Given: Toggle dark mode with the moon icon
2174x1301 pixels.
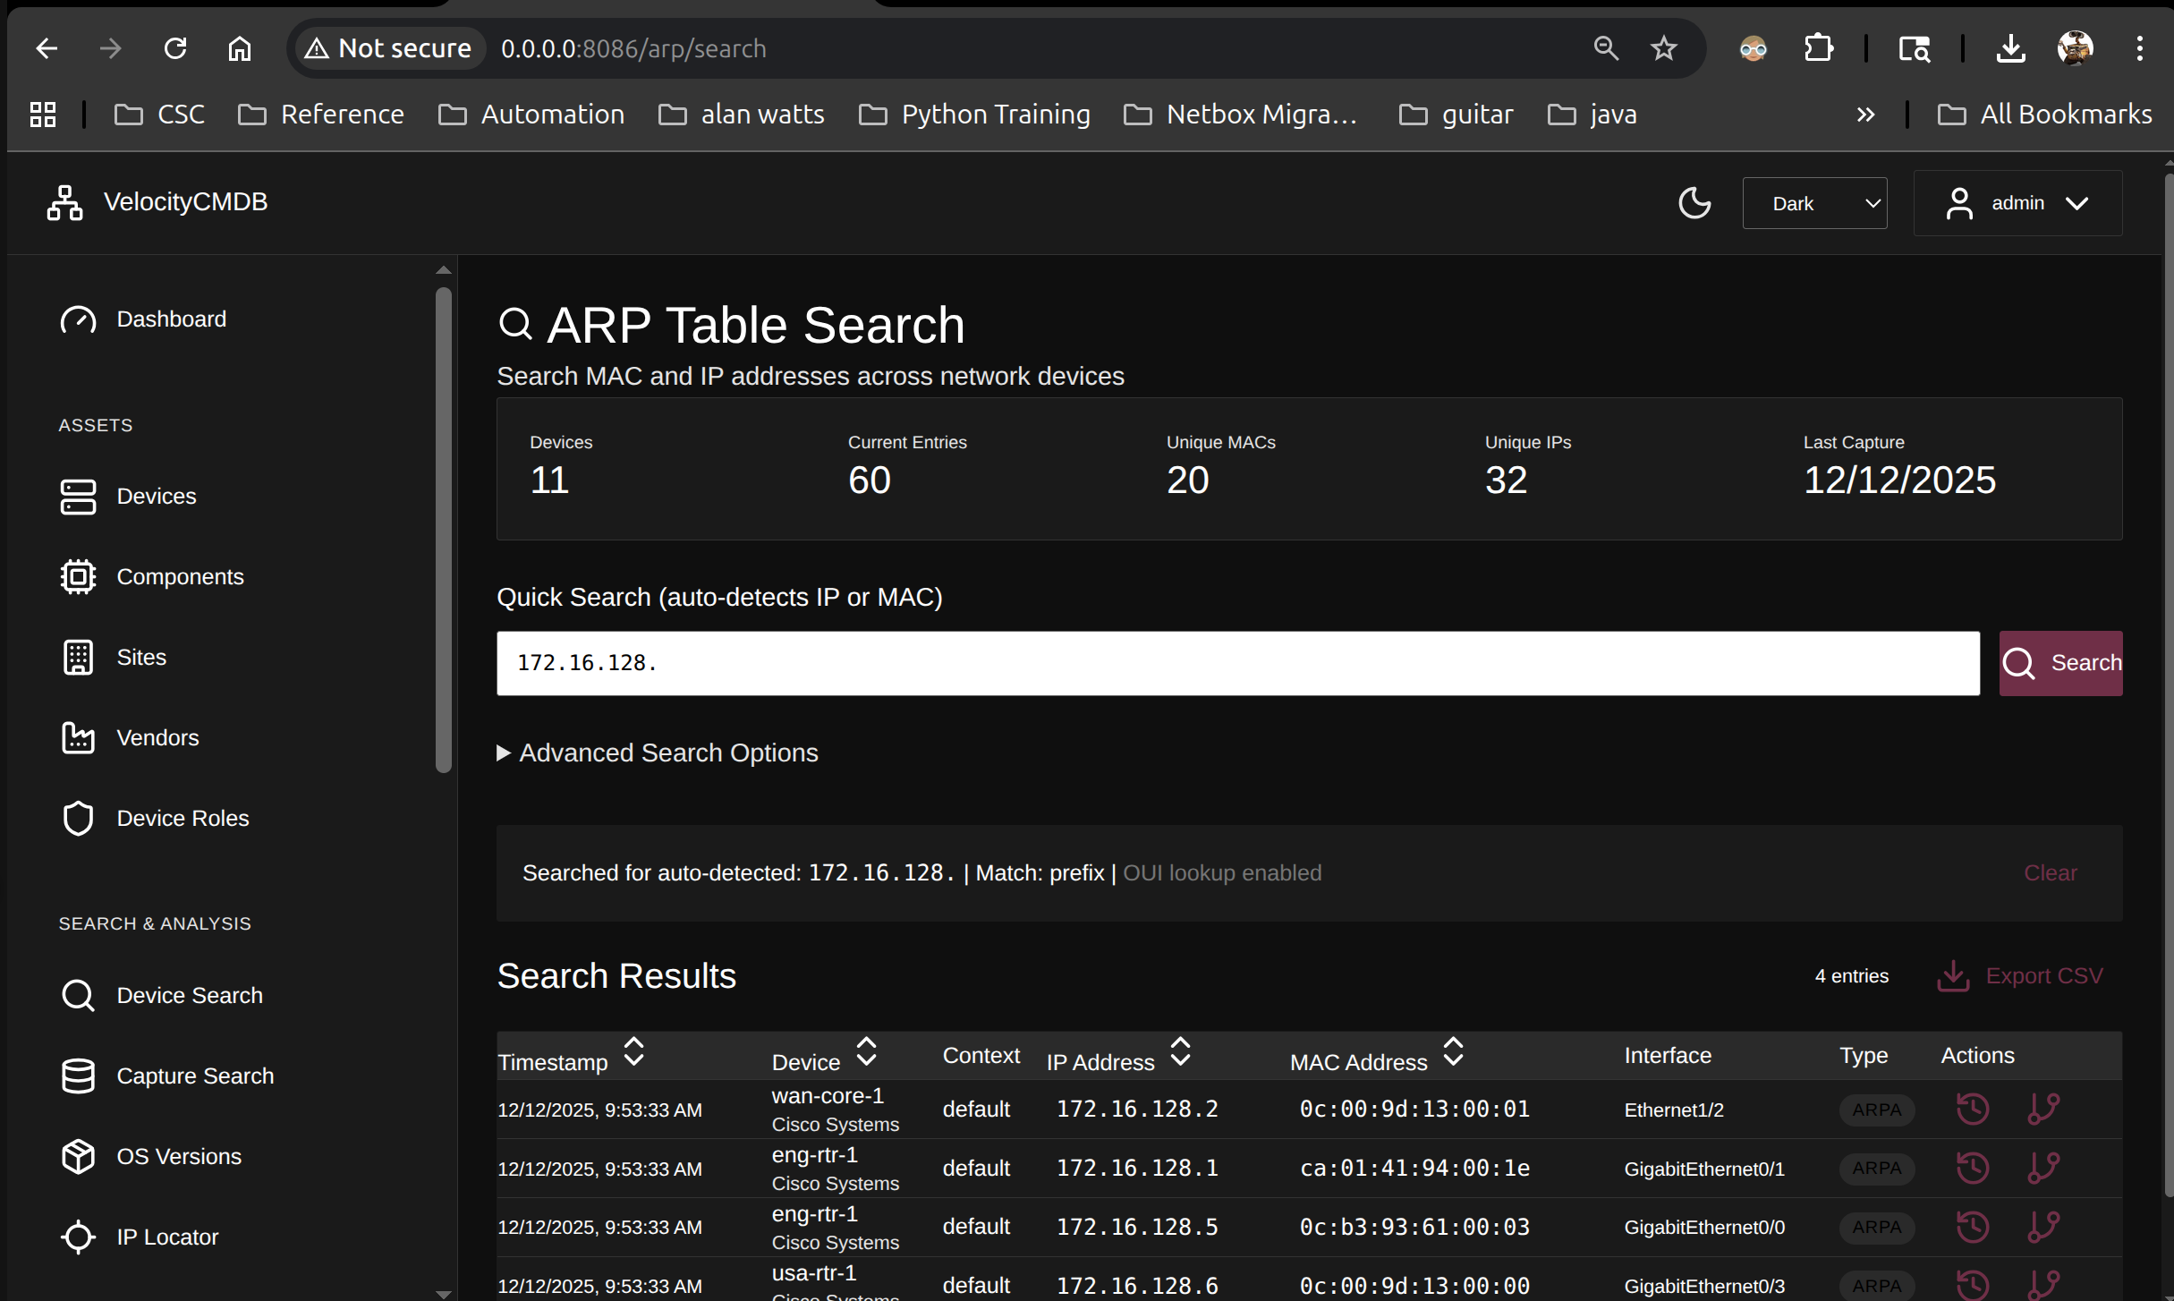Looking at the screenshot, I should pyautogui.click(x=1694, y=203).
